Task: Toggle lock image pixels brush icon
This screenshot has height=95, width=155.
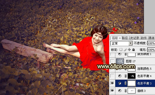Action: [x=125, y=50]
